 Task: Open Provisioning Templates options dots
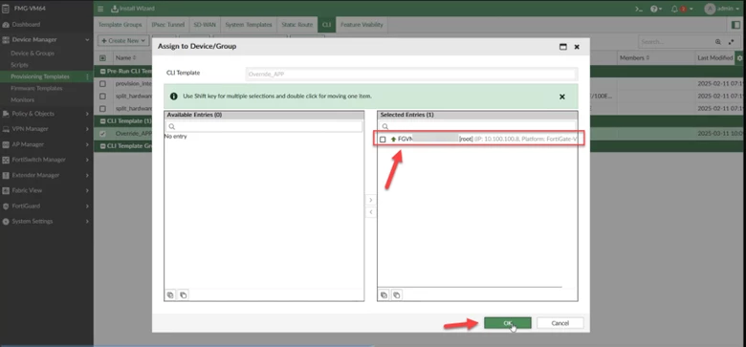87,76
